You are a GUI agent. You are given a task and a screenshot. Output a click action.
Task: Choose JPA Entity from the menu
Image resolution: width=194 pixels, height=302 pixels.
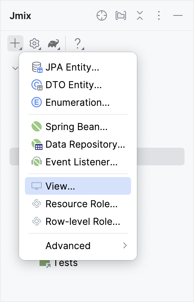pyautogui.click(x=78, y=67)
